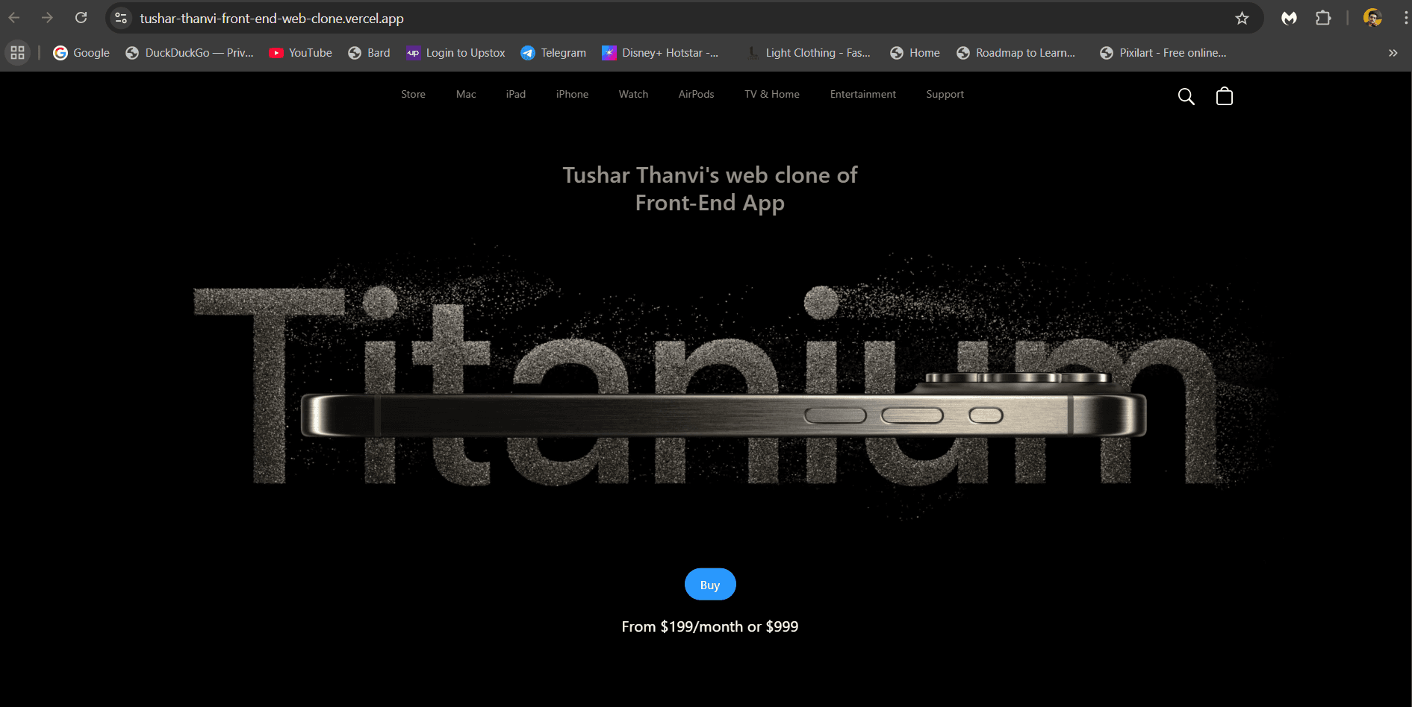This screenshot has height=707, width=1412.
Task: Open the Disney+ Hotstar bookmark
Action: point(660,53)
